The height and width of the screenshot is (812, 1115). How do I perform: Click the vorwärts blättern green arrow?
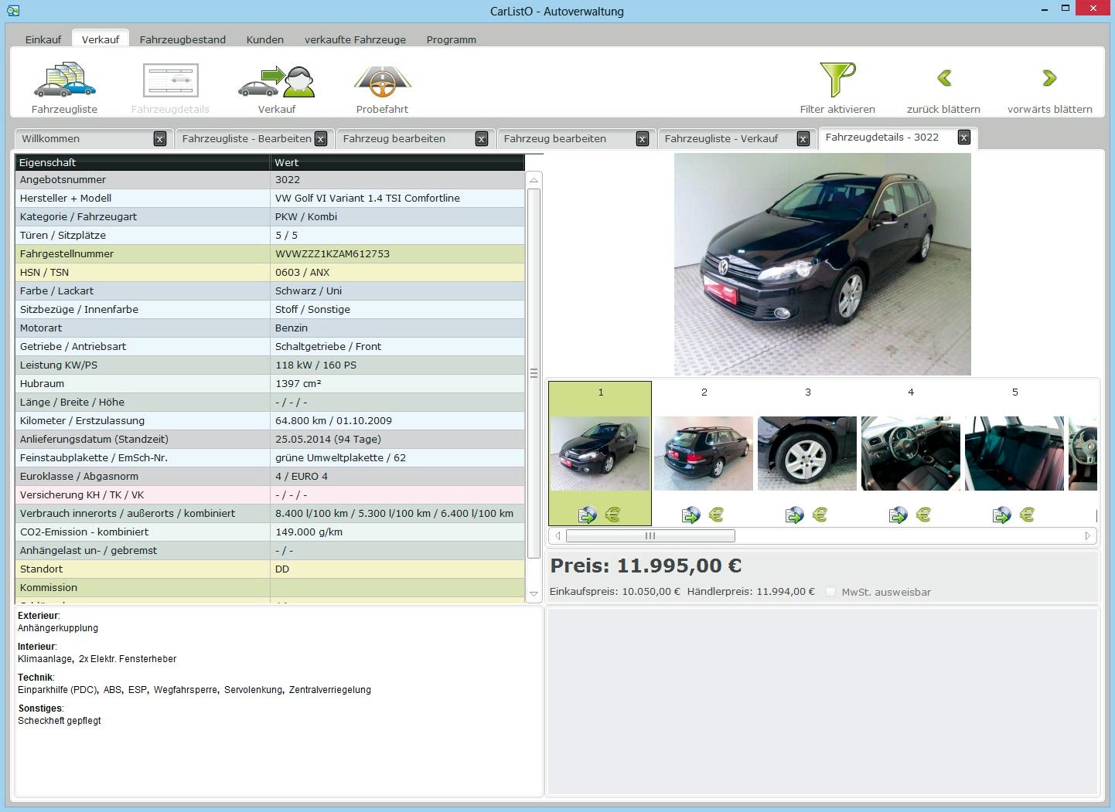1049,78
